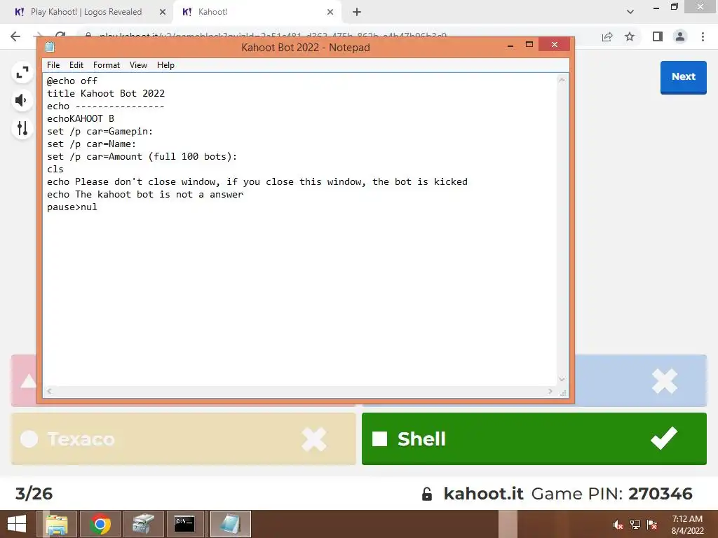Close the Play Kahoot Logos Revealed tab
This screenshot has width=718, height=538.
pos(163,12)
